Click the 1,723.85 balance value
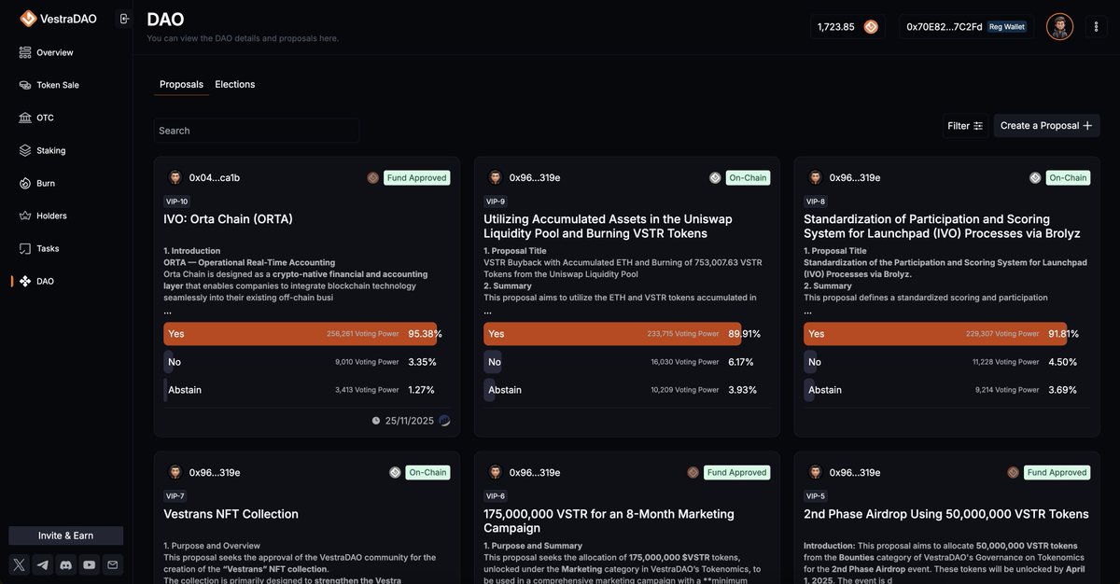Screen dimensions: 1120x584 (x=836, y=27)
